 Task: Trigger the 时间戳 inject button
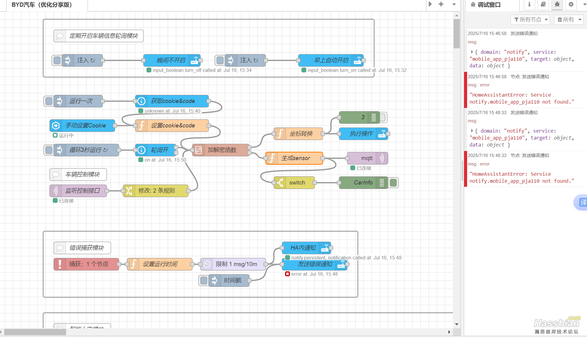click(204, 281)
